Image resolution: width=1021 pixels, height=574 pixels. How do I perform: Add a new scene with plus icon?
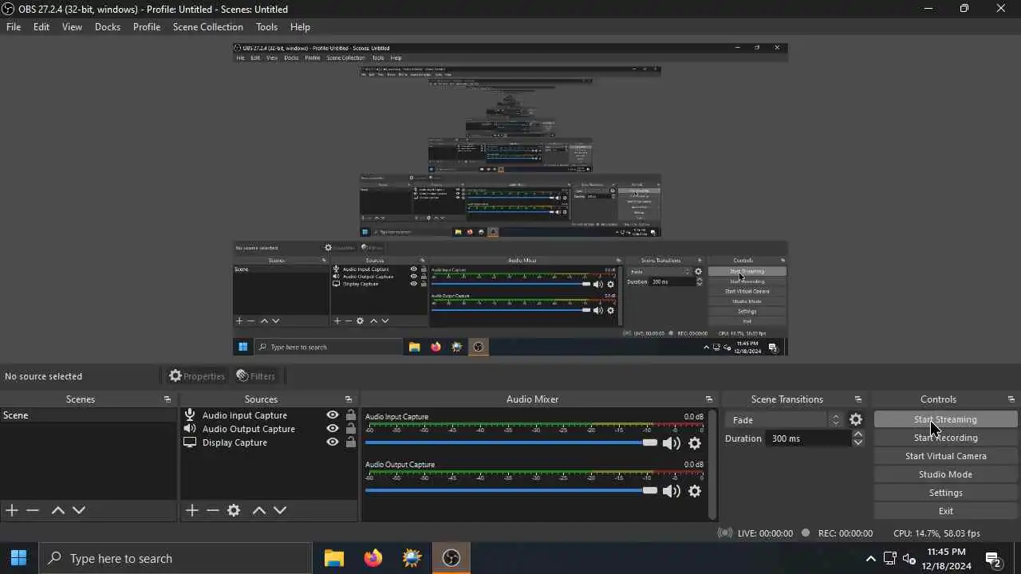pyautogui.click(x=12, y=510)
